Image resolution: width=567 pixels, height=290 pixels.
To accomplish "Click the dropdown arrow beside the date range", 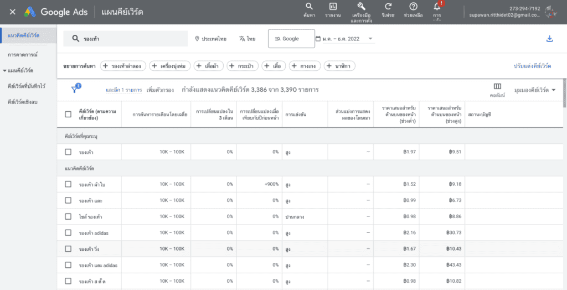I will [x=370, y=39].
